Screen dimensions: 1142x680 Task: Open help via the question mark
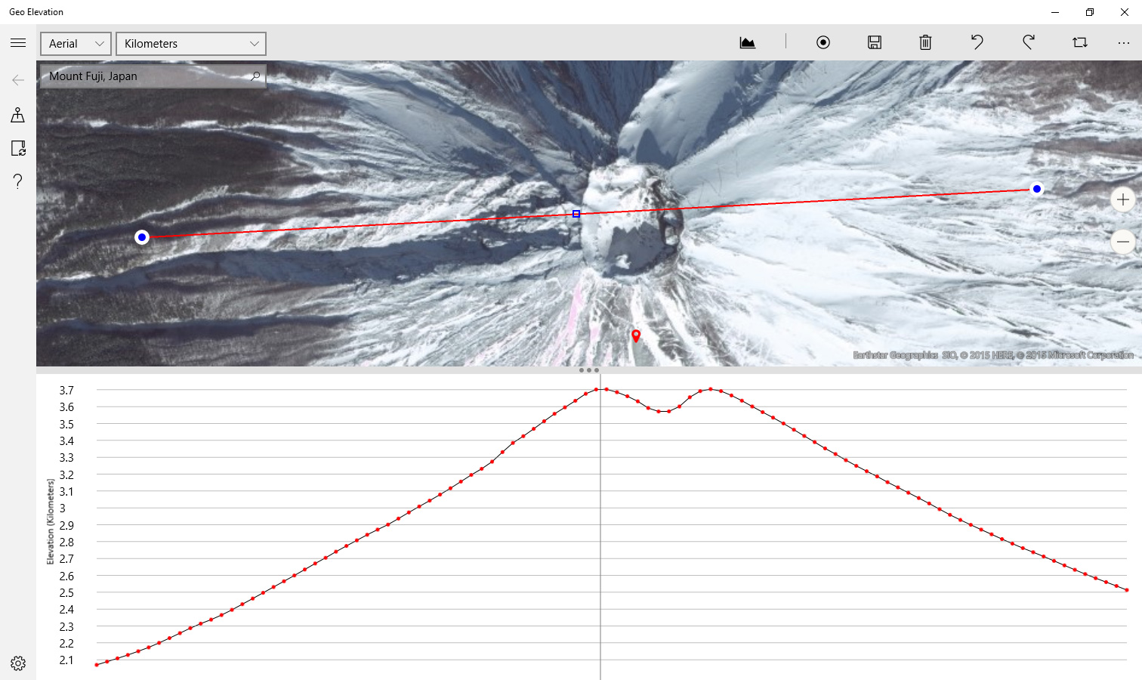[17, 181]
